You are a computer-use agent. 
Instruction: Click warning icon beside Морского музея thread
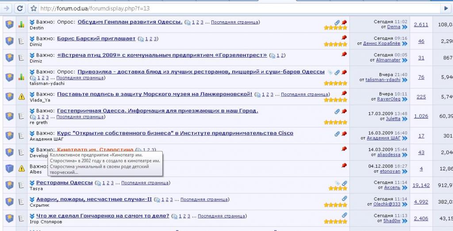tap(21, 97)
